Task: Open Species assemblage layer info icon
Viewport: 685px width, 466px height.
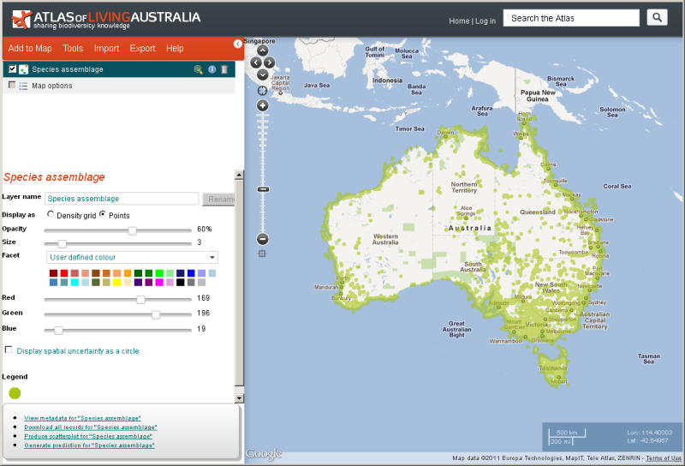Action: pyautogui.click(x=211, y=69)
